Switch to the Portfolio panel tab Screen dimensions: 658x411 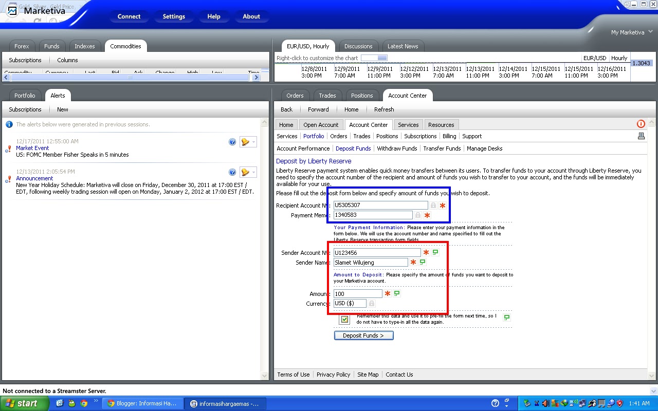(25, 96)
